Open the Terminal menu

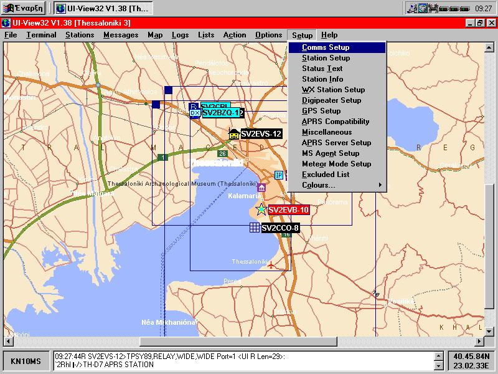(41, 35)
